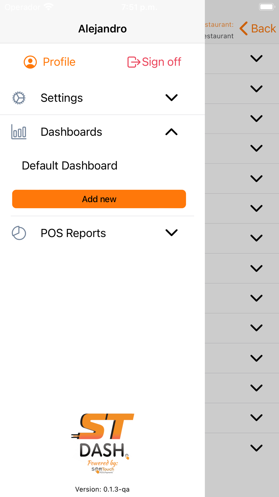
Task: Tap the Sign off exit icon
Action: pyautogui.click(x=133, y=62)
